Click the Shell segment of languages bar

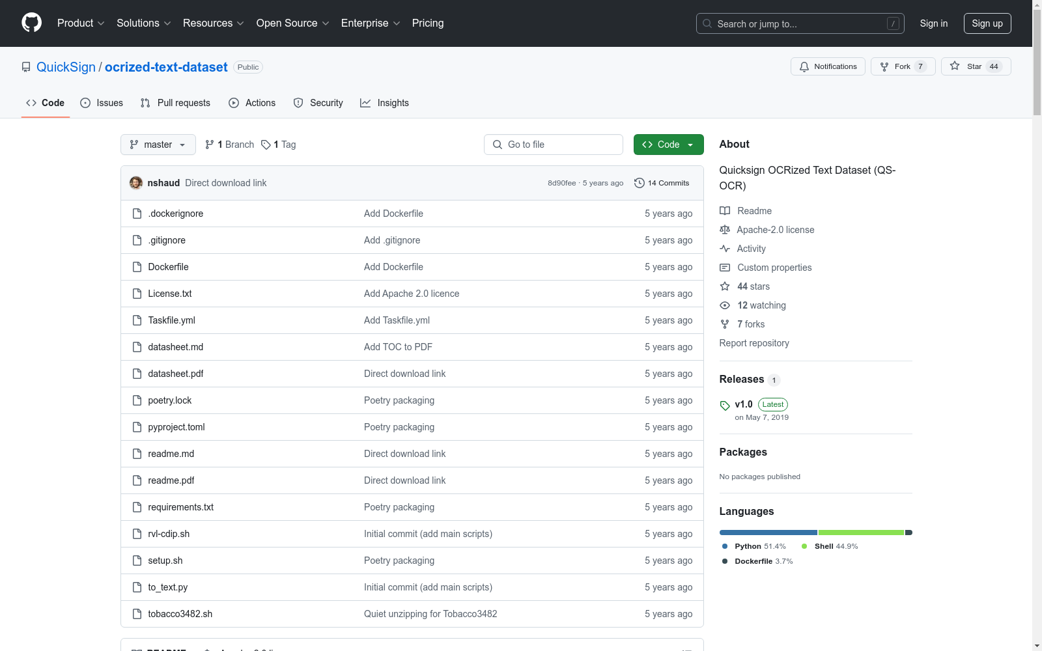[x=862, y=533]
